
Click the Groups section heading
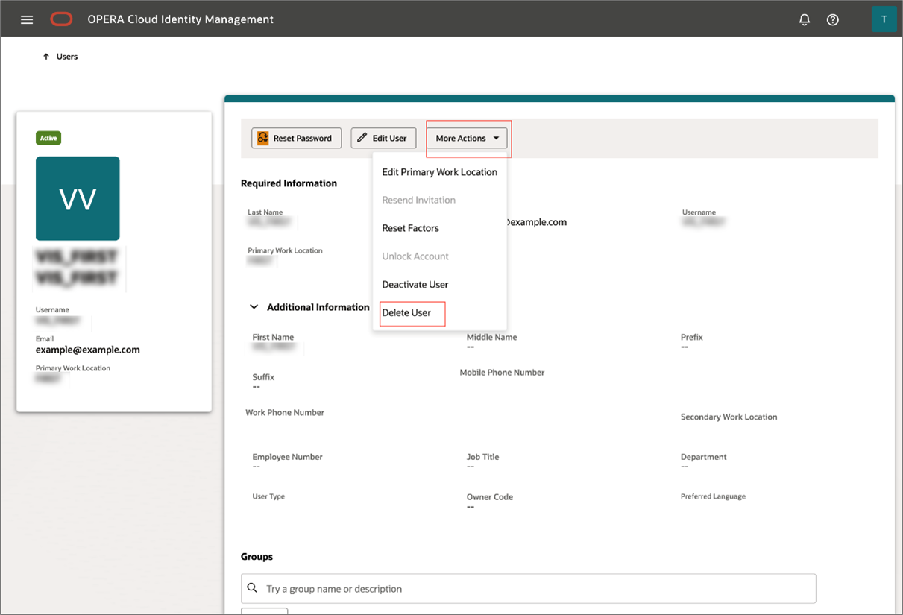(x=257, y=557)
